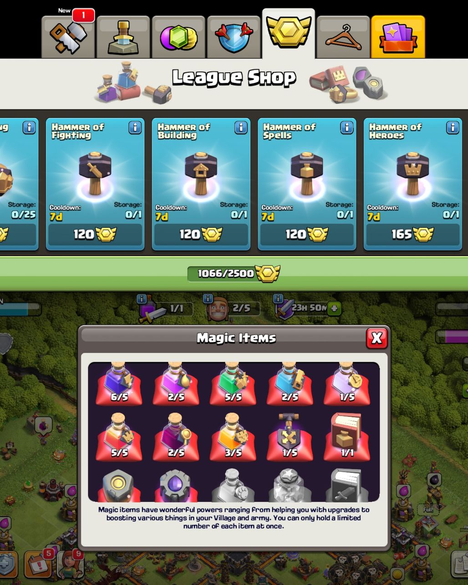The height and width of the screenshot is (585, 468).
Task: Select the Book magic item showing 1/1
Action: click(x=346, y=437)
